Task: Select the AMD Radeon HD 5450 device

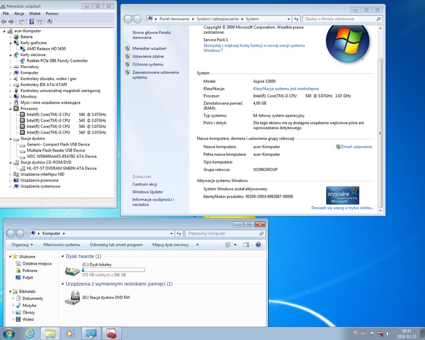Action: (x=46, y=49)
